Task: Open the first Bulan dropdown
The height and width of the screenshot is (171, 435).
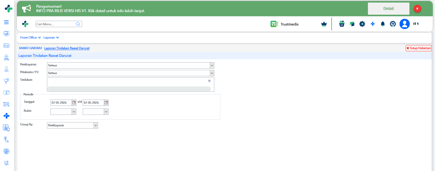Action: pyautogui.click(x=74, y=112)
